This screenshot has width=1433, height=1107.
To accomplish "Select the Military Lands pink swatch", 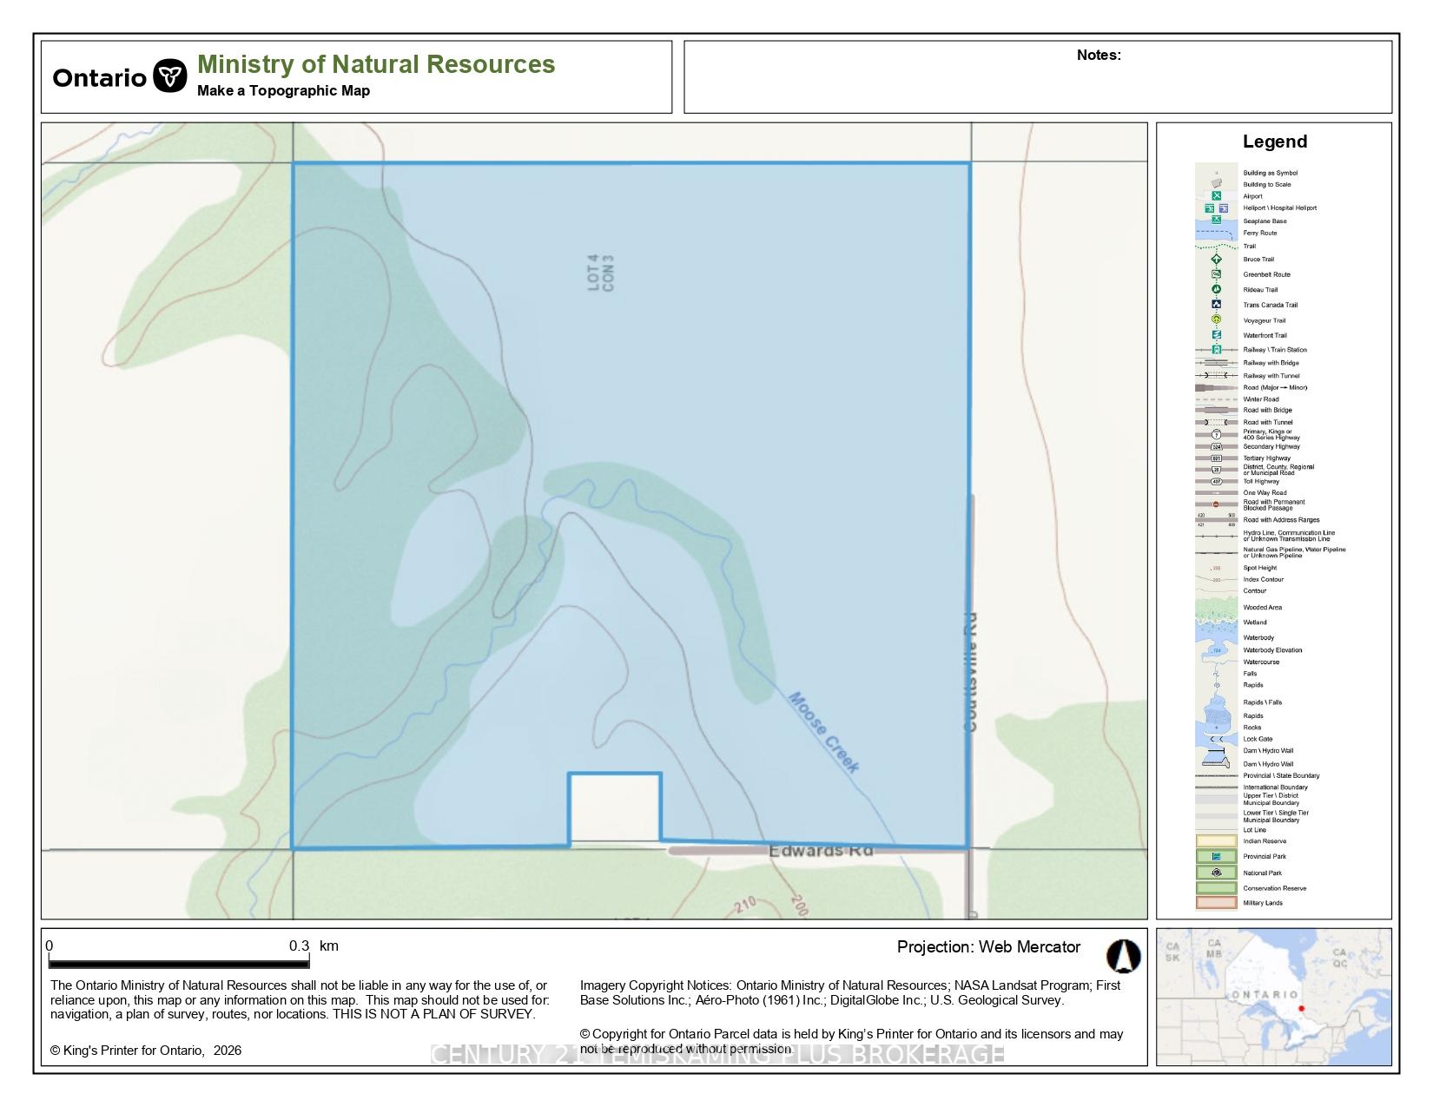I will click(1217, 903).
